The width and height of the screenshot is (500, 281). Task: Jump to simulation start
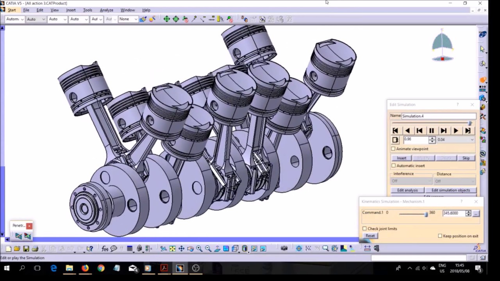[395, 131]
